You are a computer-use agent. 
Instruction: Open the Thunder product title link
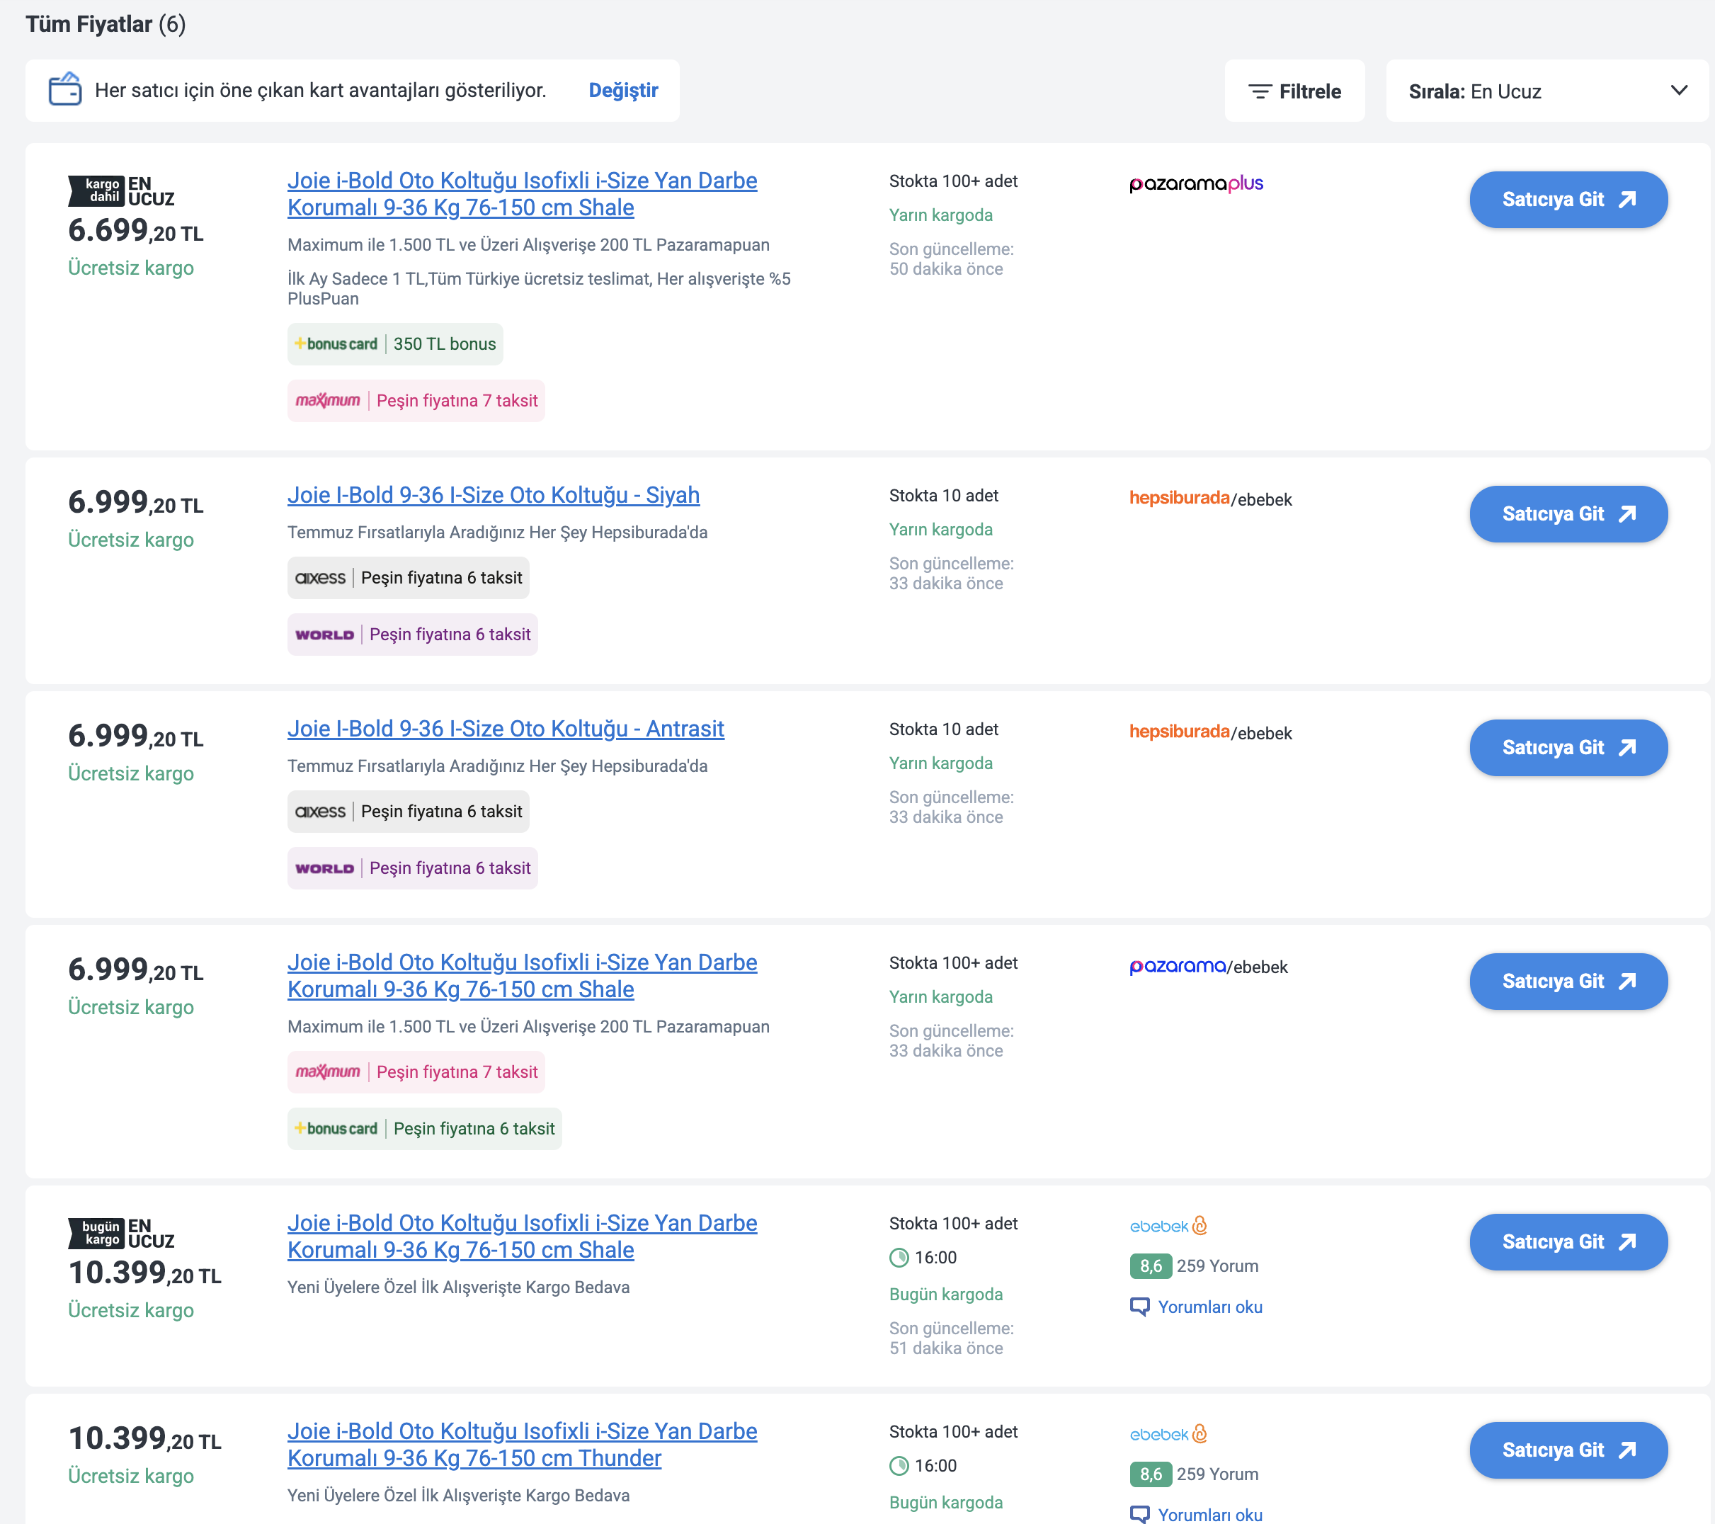coord(522,1445)
